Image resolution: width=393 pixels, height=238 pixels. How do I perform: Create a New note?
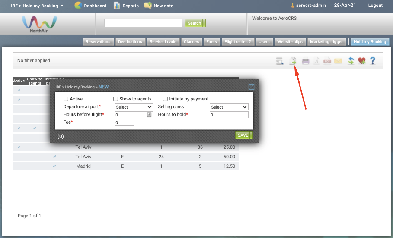point(159,6)
